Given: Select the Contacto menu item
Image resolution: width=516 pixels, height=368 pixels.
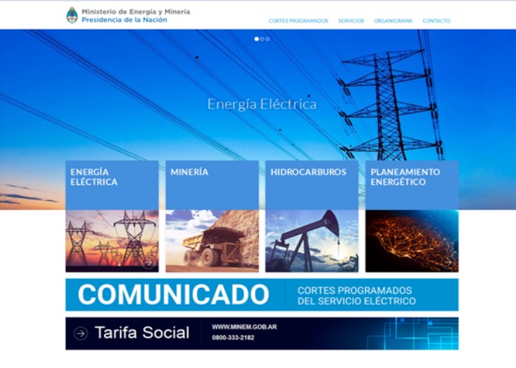Looking at the screenshot, I should [436, 21].
